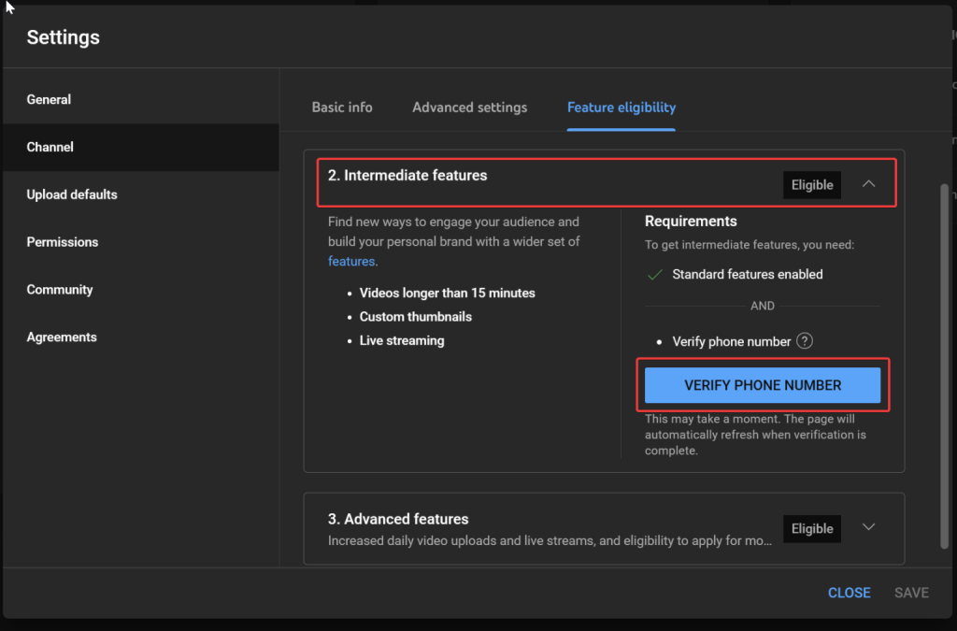Select the Feature eligibility tab
The height and width of the screenshot is (631, 957).
[621, 108]
